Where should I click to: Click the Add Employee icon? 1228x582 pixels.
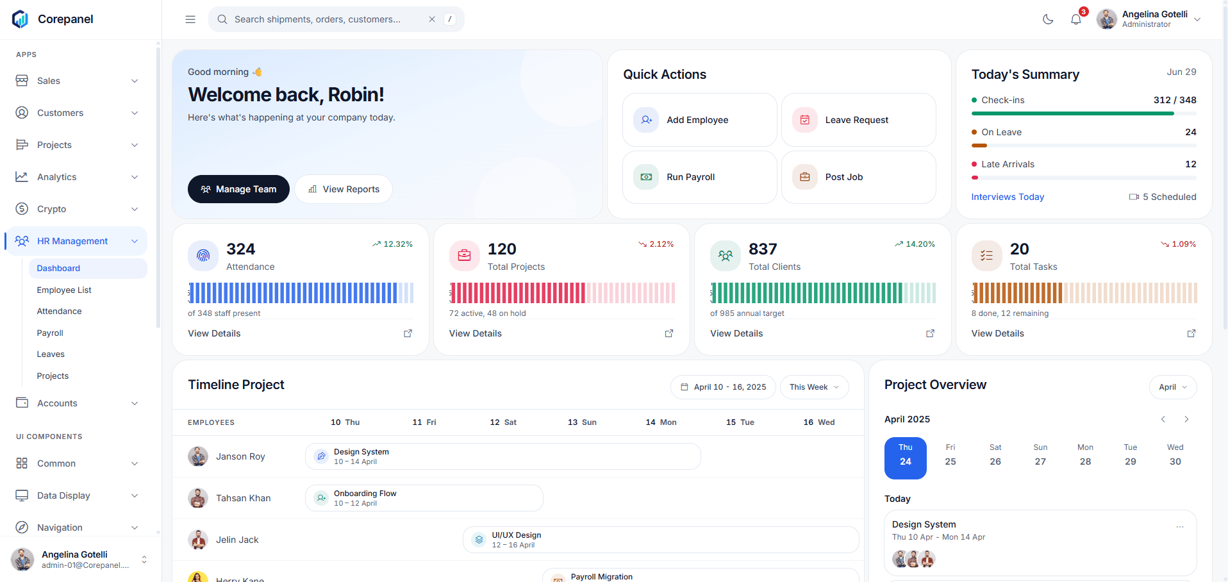click(x=646, y=120)
